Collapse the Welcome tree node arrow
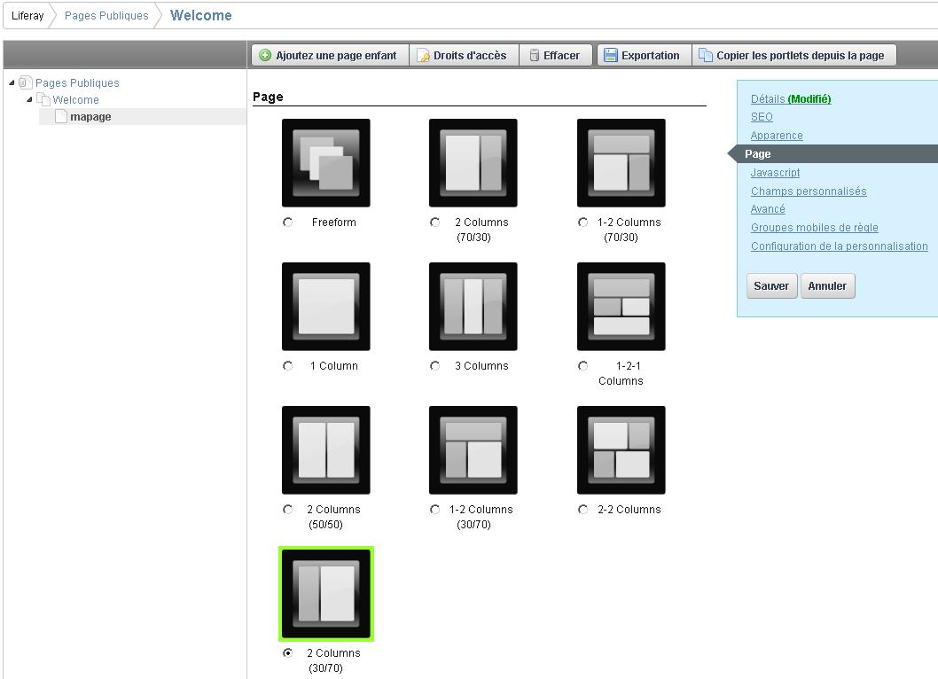 [x=29, y=100]
